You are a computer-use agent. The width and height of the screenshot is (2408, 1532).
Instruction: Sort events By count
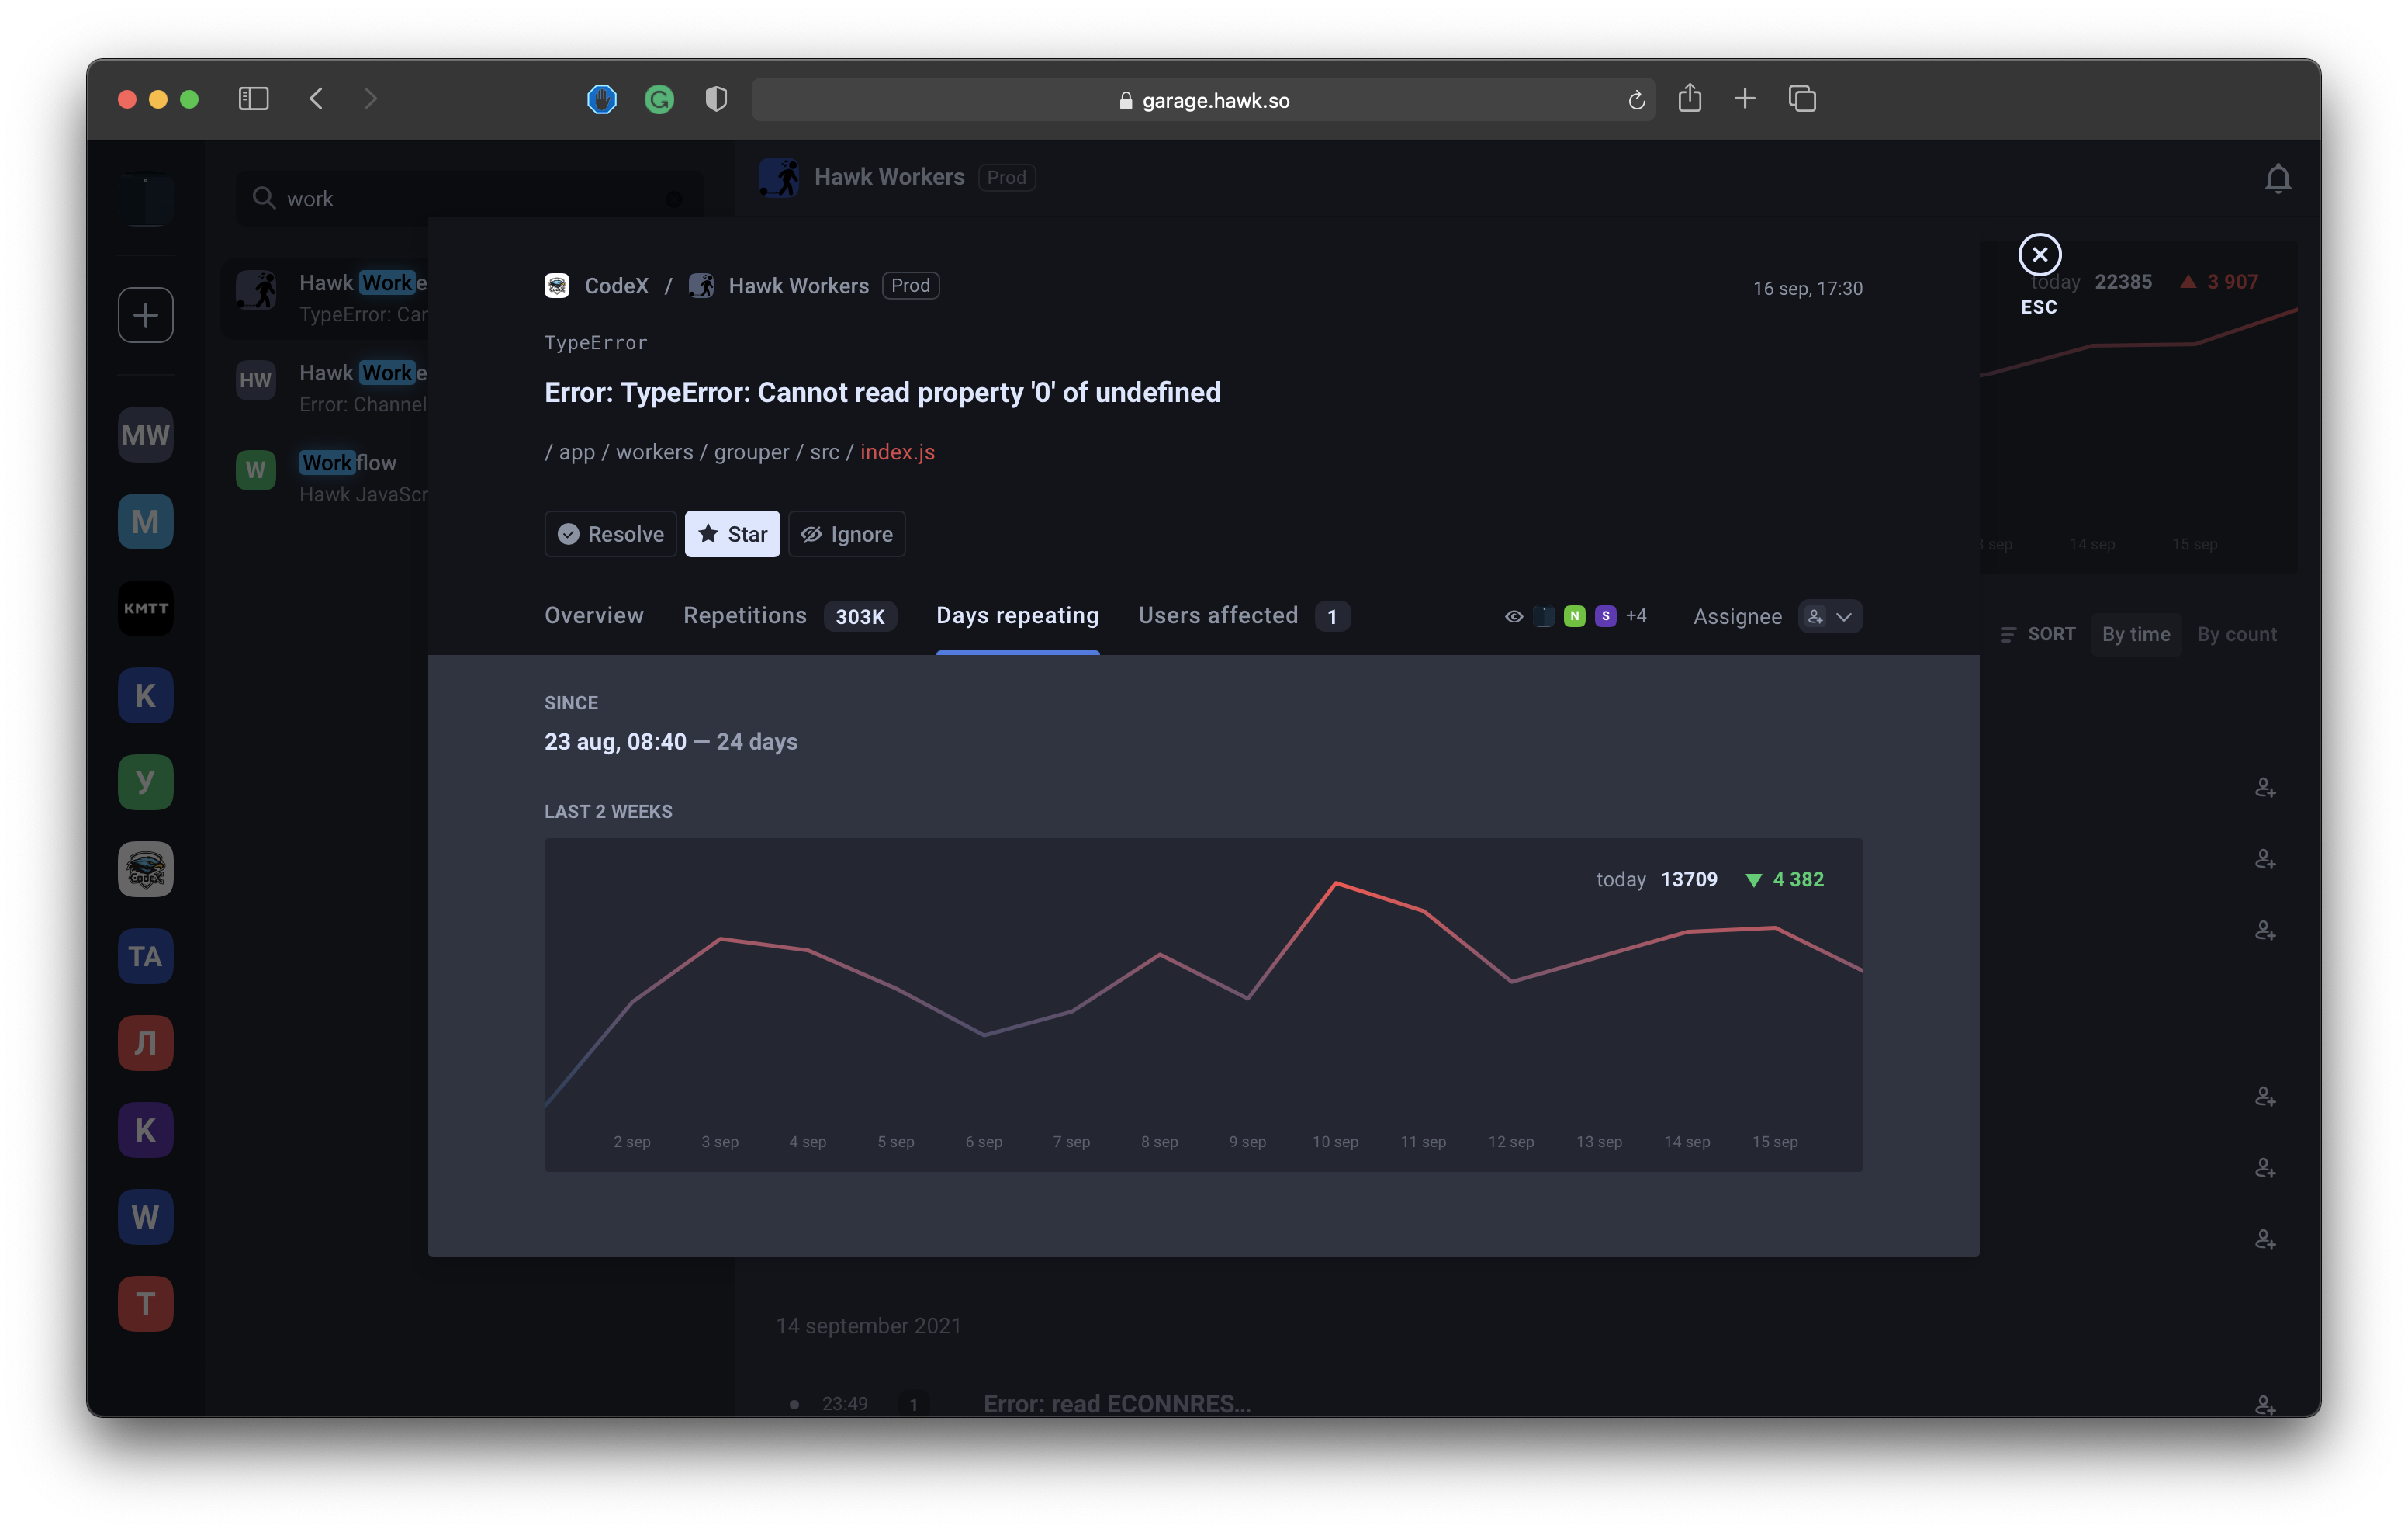(2236, 634)
